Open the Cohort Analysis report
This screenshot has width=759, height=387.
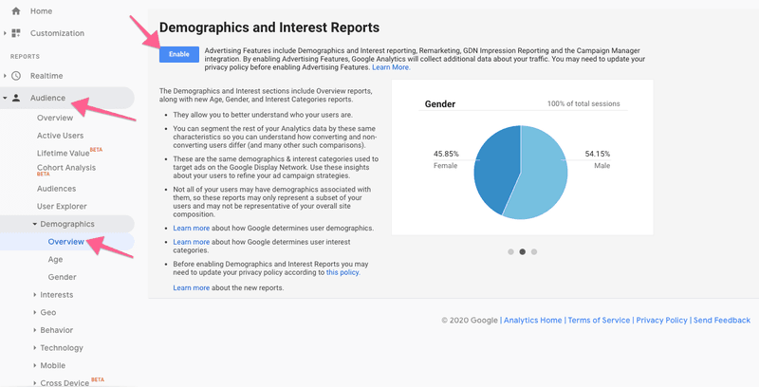[66, 168]
